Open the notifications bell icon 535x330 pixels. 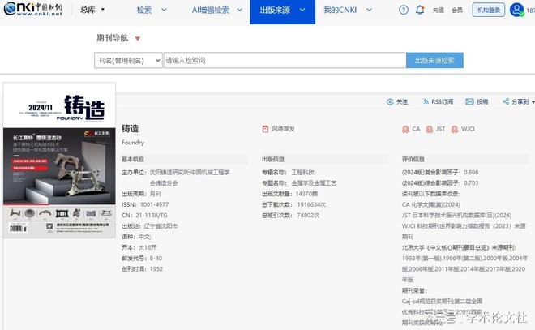tap(420, 10)
